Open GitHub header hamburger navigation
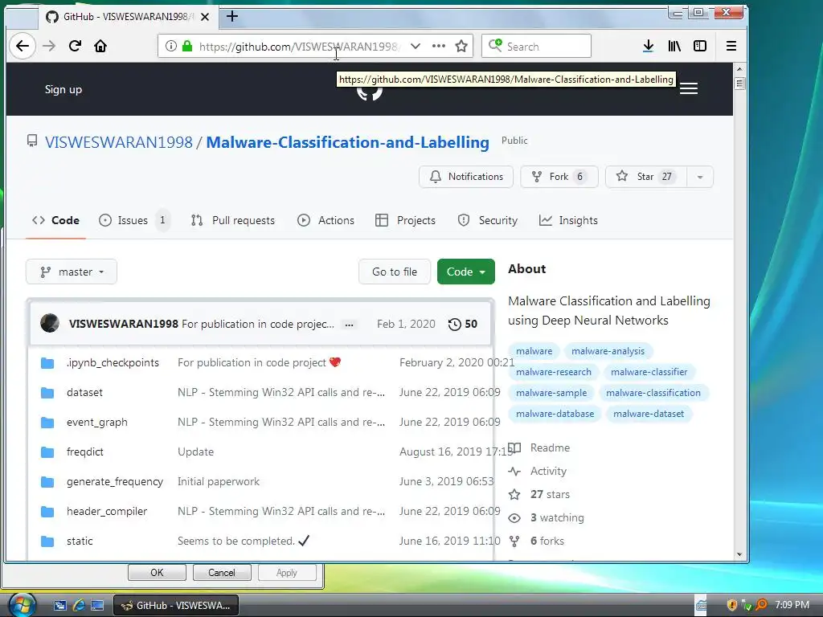 coord(689,88)
